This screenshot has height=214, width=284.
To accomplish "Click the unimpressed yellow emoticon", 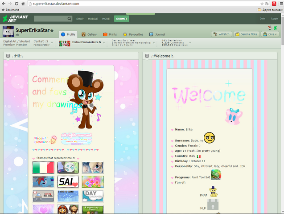I will coord(209,138).
